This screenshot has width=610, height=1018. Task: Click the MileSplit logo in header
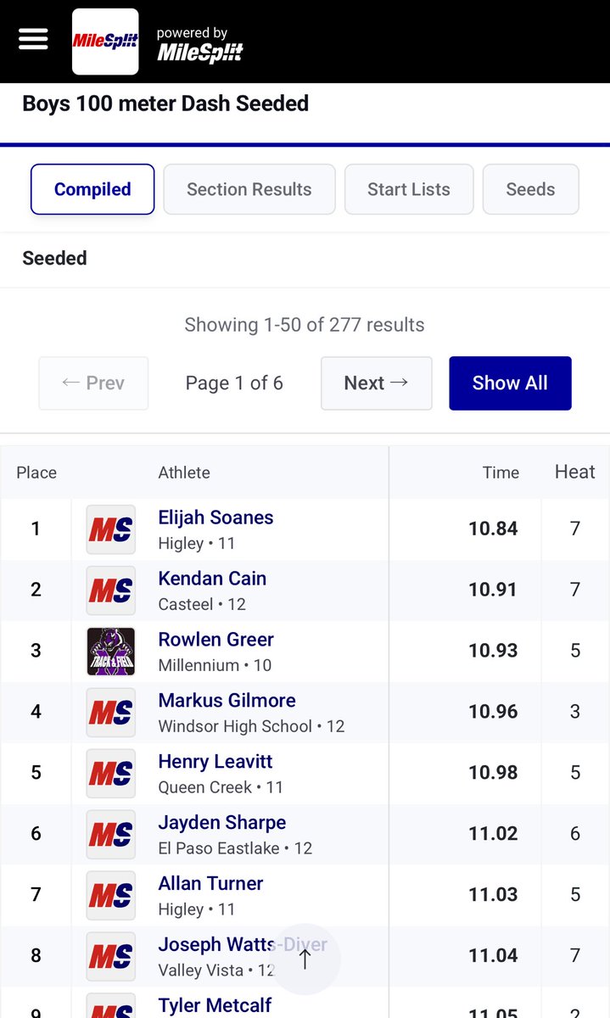(x=105, y=42)
